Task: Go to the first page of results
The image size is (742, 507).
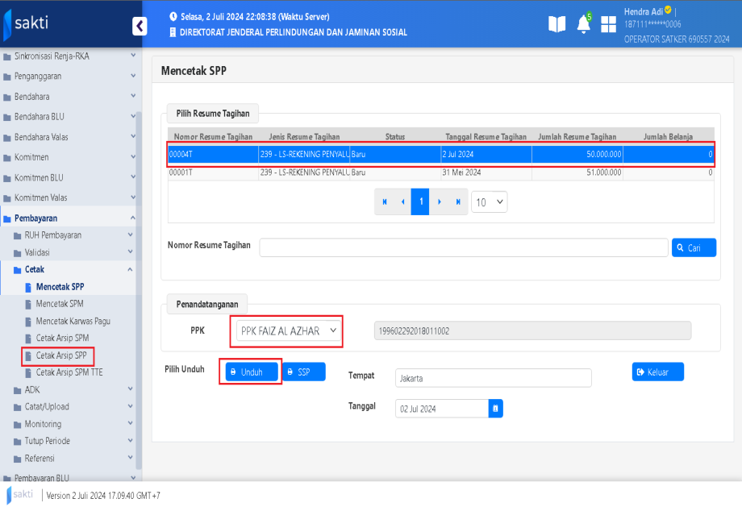Action: 385,202
